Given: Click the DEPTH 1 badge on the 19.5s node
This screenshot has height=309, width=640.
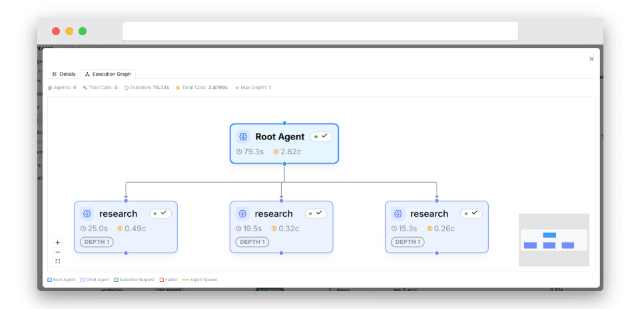Looking at the screenshot, I should [252, 242].
